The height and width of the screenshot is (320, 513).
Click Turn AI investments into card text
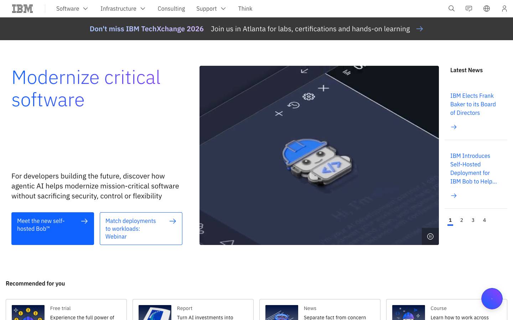click(205, 317)
